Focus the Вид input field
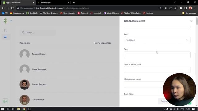The height and width of the screenshot is (111, 198). point(157,55)
